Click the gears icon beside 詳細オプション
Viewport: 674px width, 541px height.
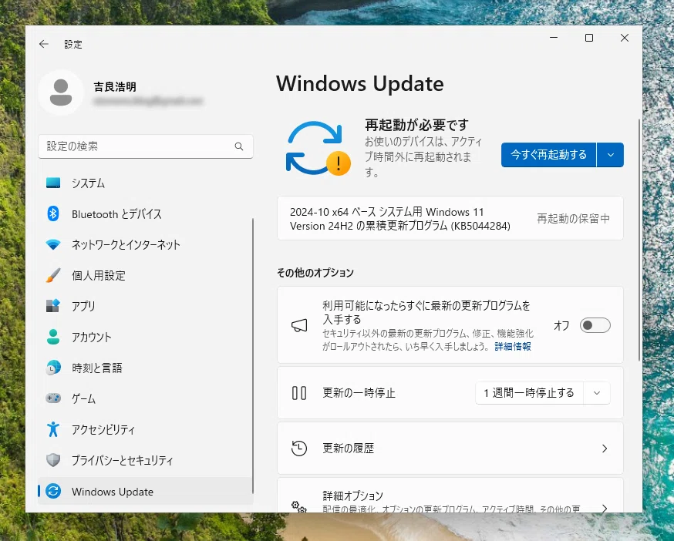pos(299,506)
